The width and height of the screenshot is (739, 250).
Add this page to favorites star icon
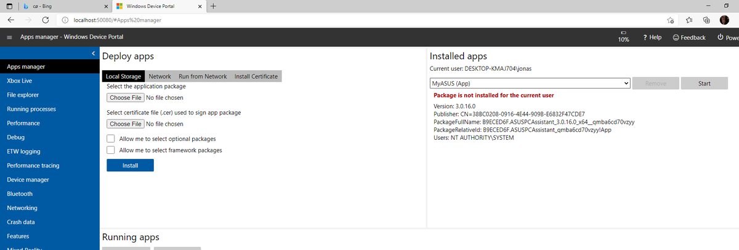coord(671,20)
